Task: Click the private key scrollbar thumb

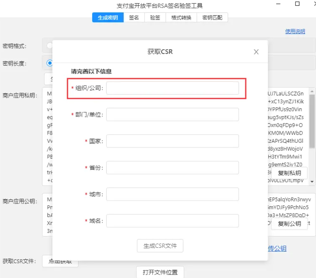Action: [312, 121]
